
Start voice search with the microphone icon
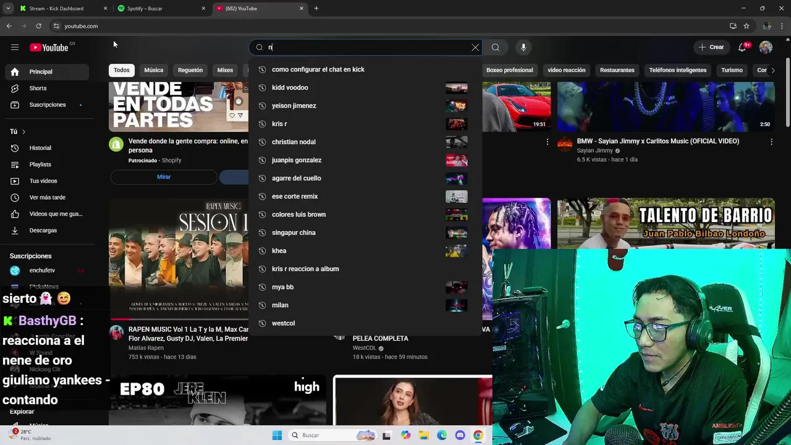[x=523, y=48]
